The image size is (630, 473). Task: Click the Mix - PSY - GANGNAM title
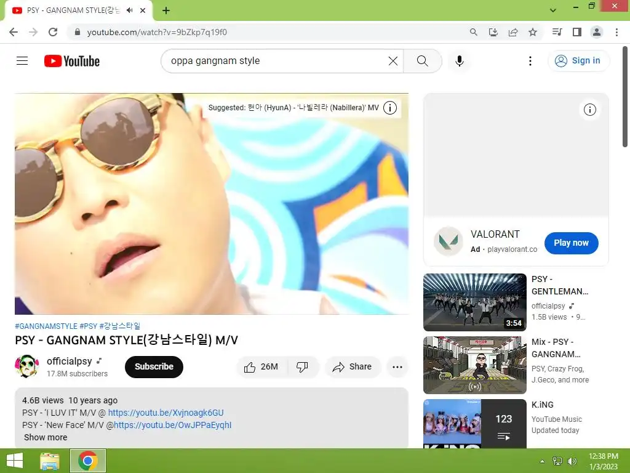pos(556,348)
